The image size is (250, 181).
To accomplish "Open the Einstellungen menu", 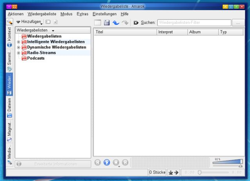I will coord(104,14).
